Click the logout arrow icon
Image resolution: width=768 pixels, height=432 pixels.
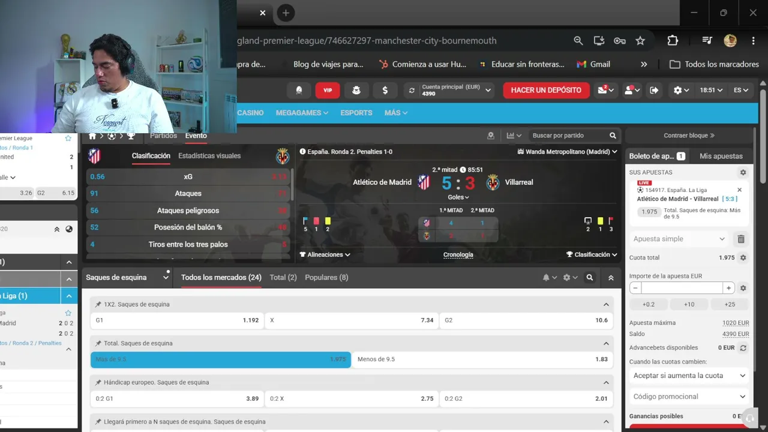pyautogui.click(x=654, y=90)
